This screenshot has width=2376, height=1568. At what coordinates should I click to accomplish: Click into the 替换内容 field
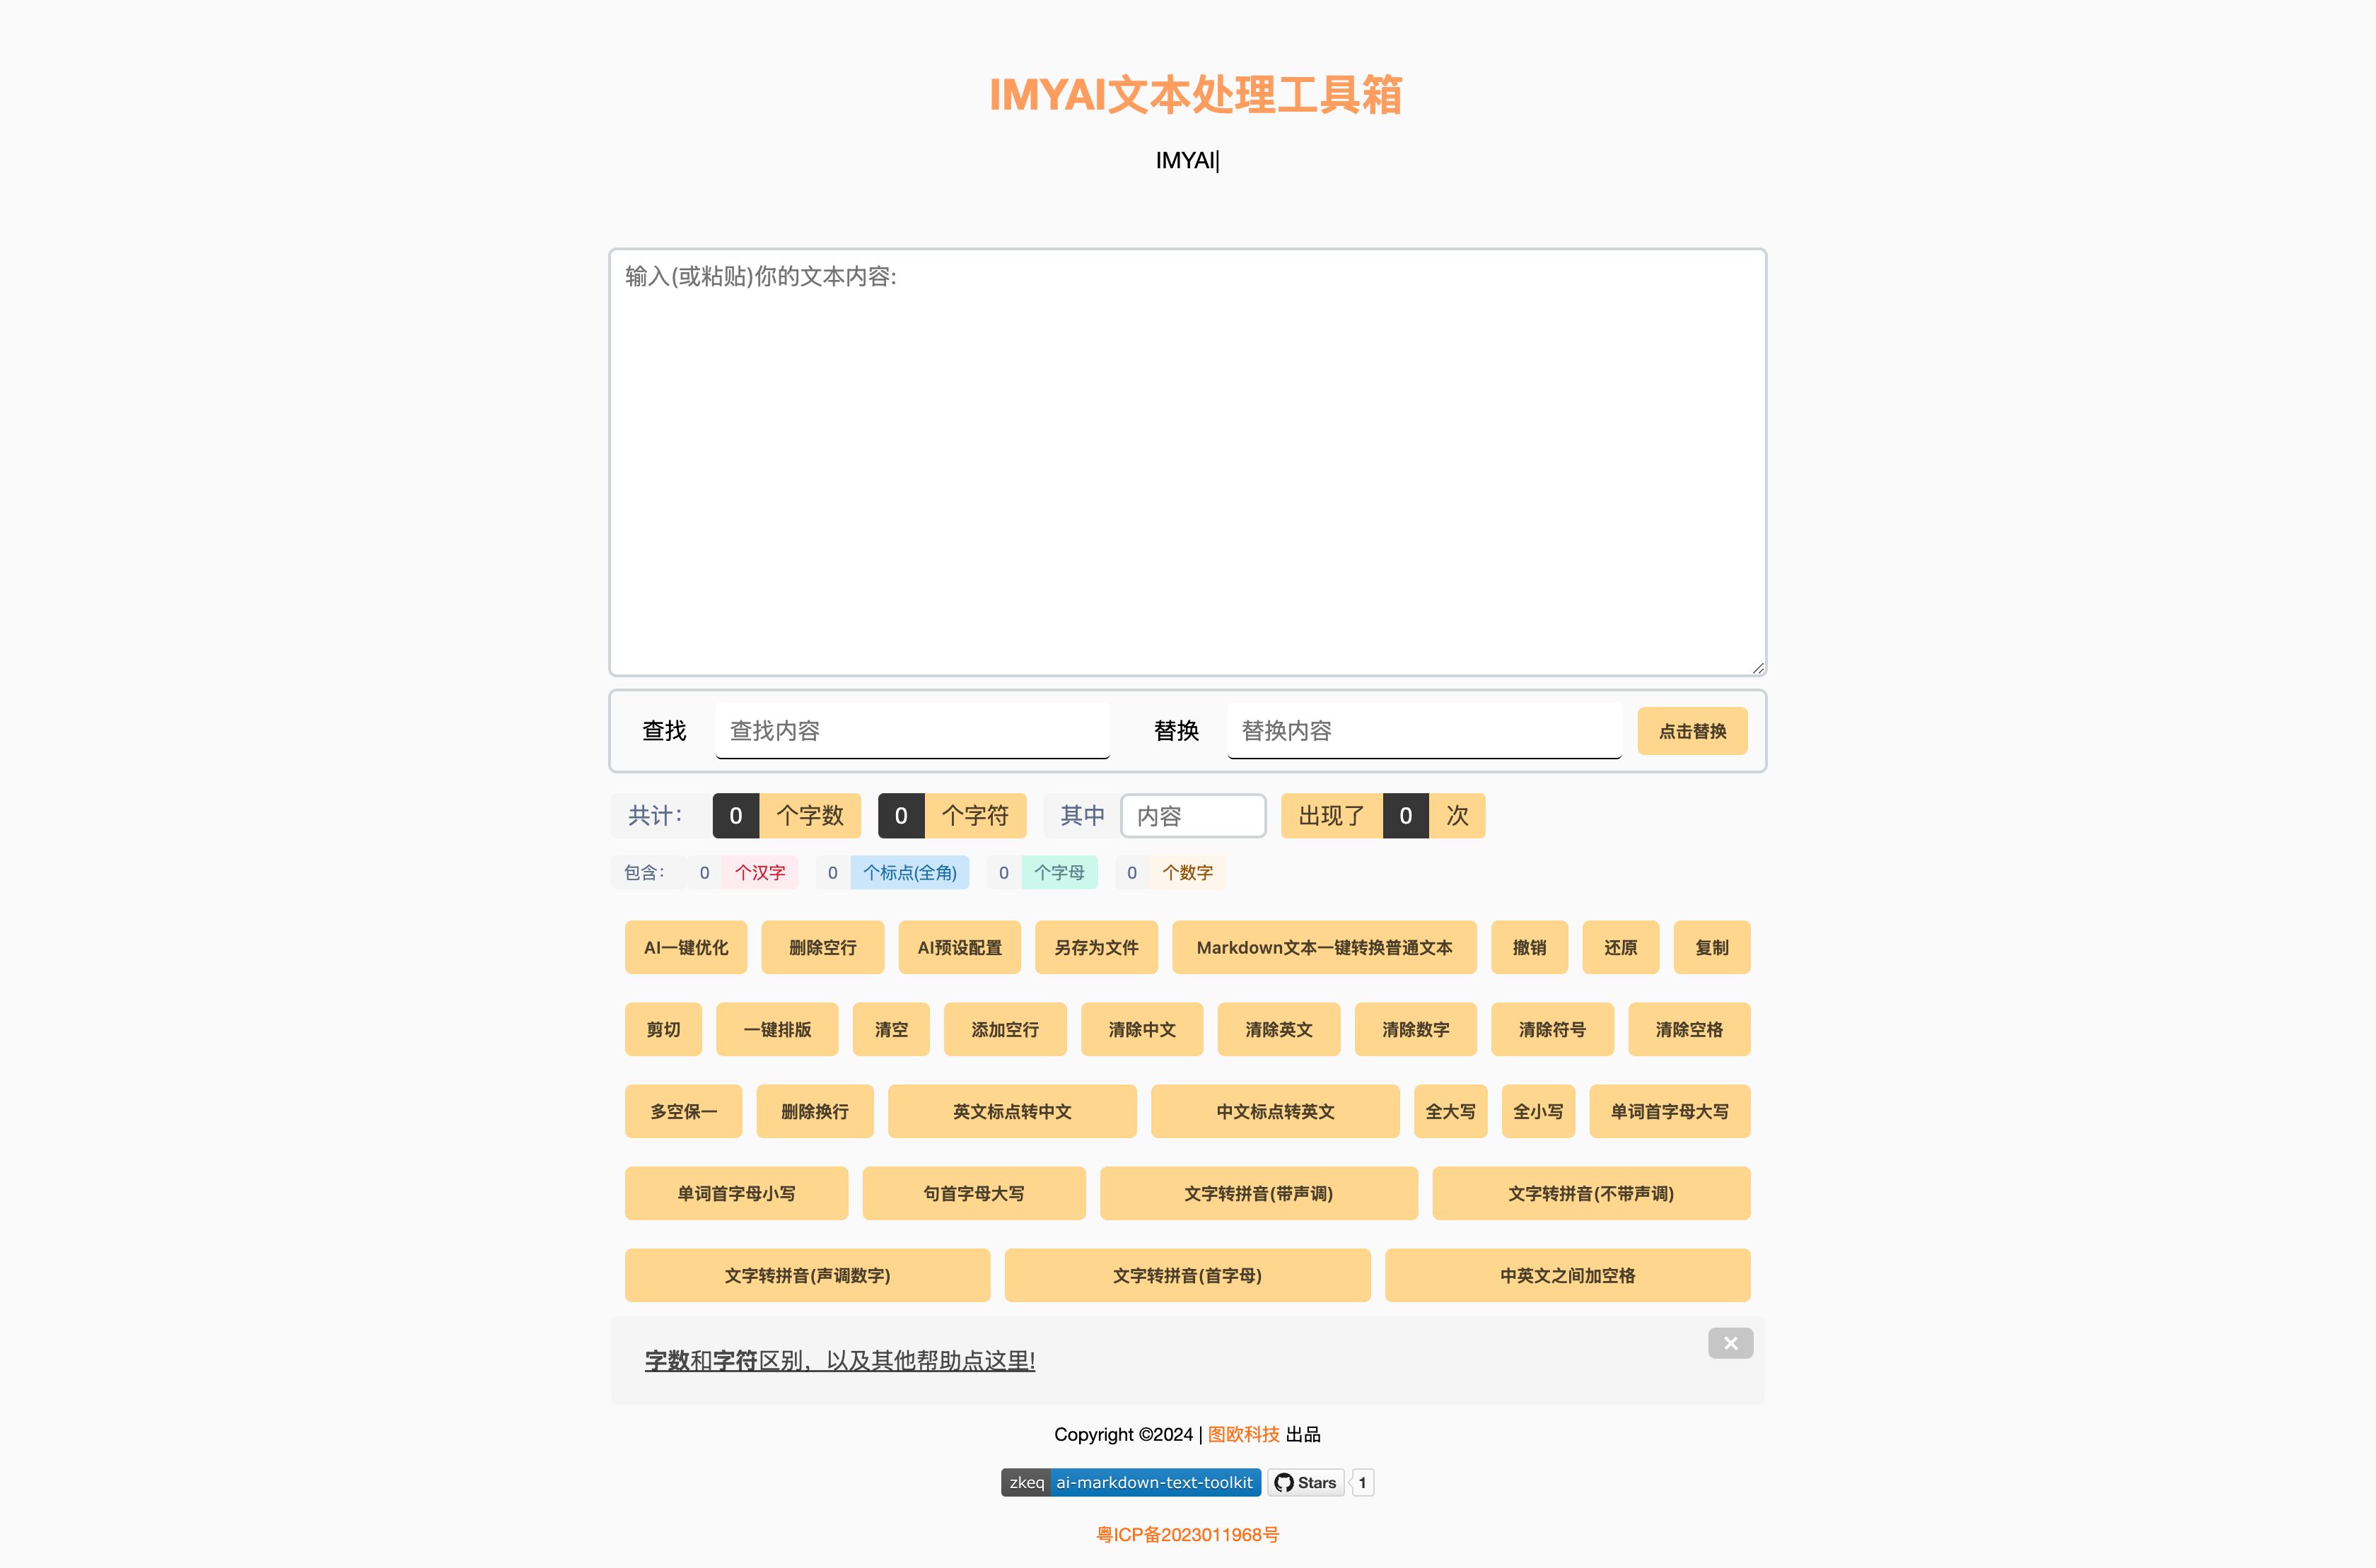(x=1423, y=731)
